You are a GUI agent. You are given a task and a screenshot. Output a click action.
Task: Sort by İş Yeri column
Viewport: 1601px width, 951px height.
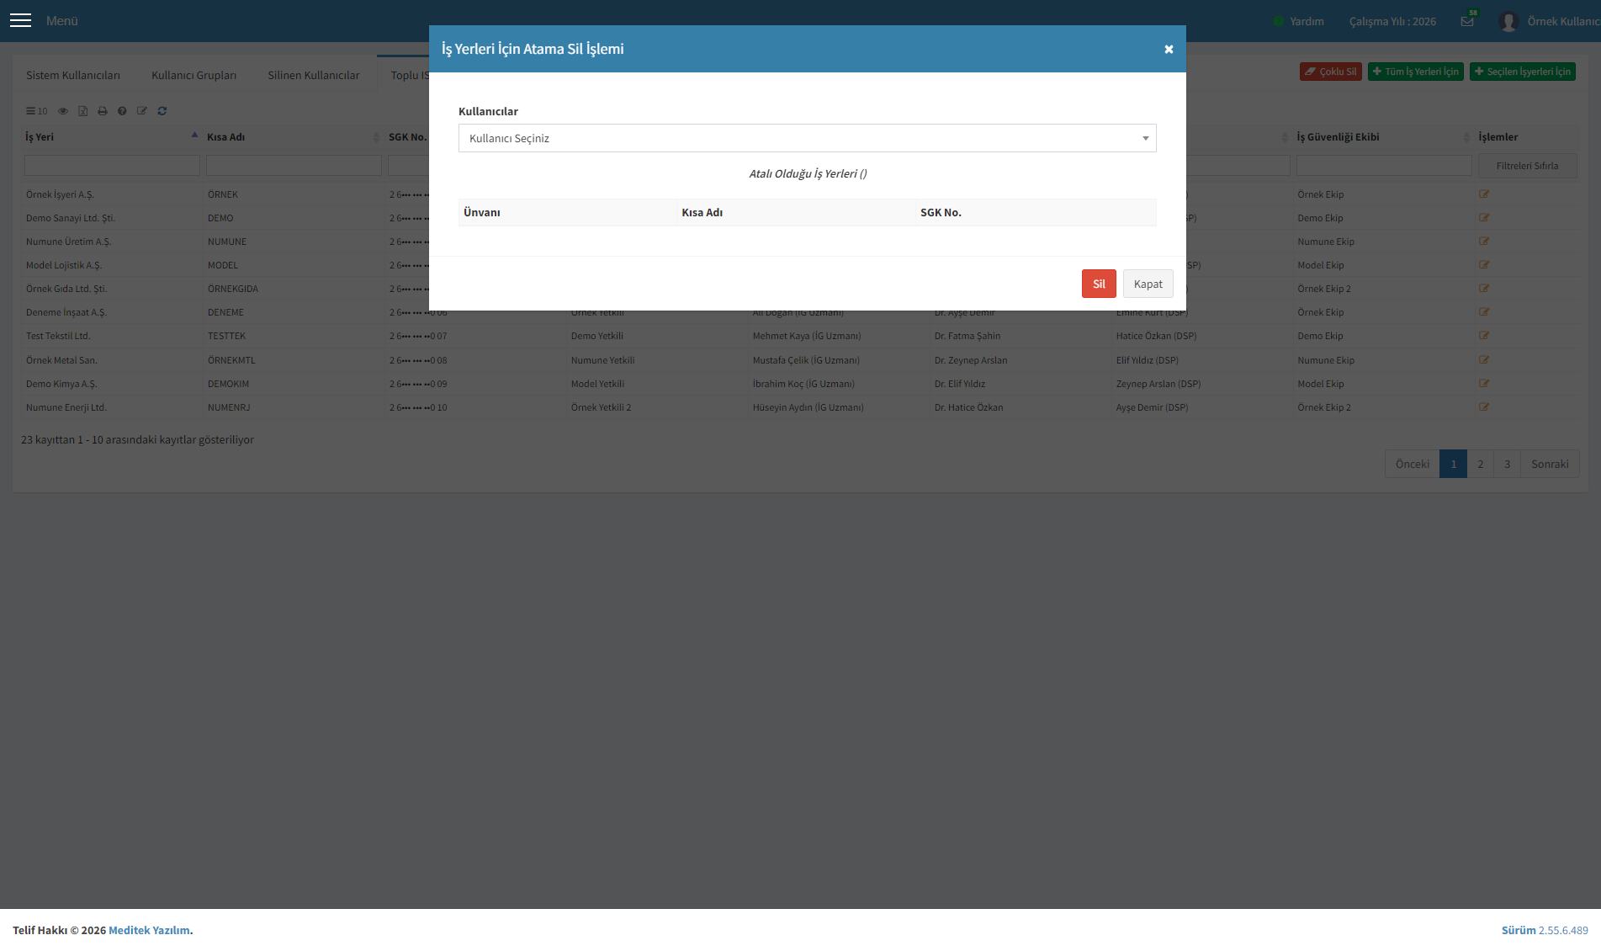click(x=111, y=136)
